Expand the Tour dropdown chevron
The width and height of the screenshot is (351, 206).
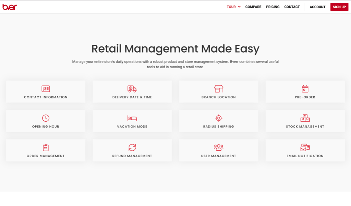[239, 7]
